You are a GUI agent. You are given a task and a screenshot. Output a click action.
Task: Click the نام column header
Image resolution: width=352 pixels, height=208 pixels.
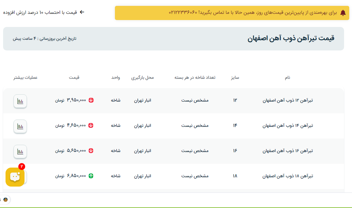(287, 77)
